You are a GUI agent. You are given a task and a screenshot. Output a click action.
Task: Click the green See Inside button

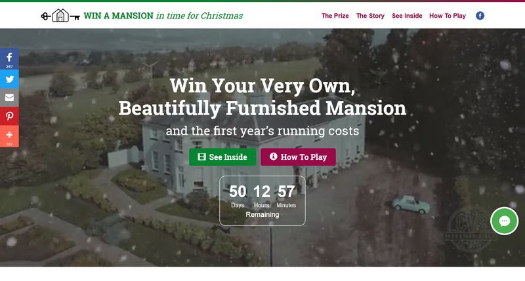tap(222, 157)
